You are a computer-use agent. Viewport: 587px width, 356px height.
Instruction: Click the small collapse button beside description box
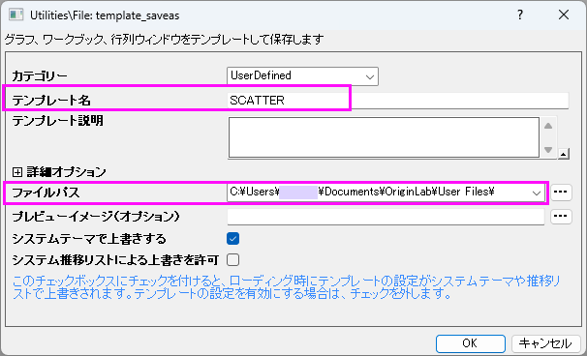(x=564, y=153)
